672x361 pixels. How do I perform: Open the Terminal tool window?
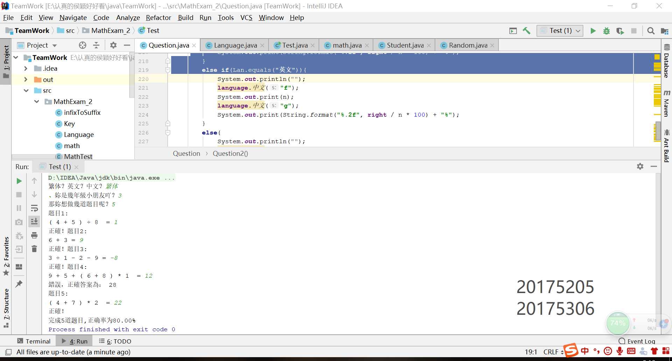34,341
